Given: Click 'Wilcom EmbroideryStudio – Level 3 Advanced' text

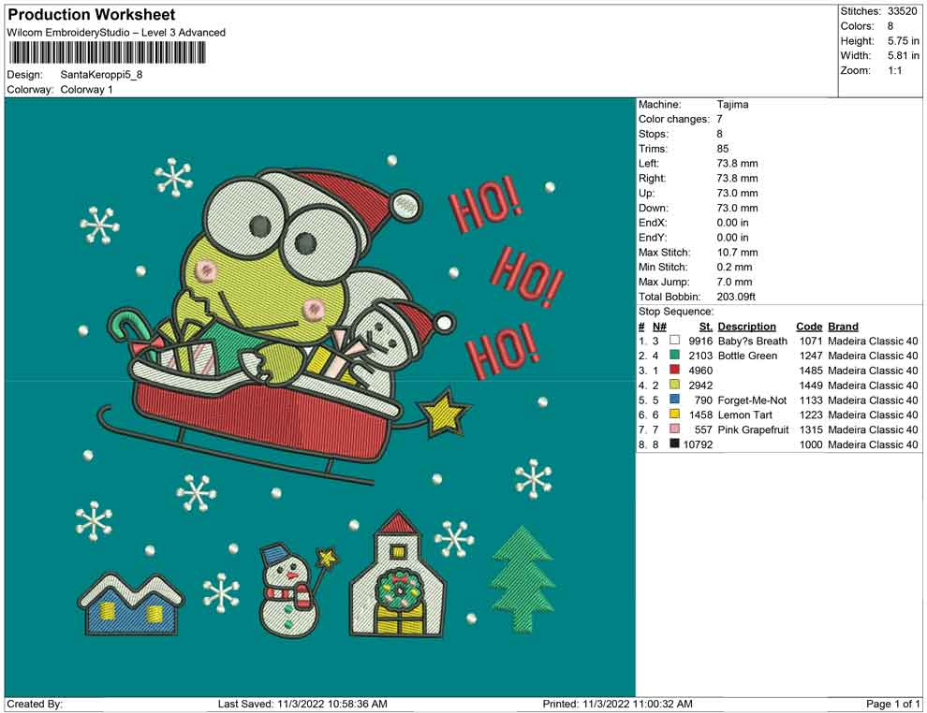Looking at the screenshot, I should point(116,33).
